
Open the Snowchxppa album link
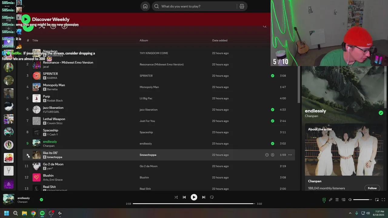[148, 155]
